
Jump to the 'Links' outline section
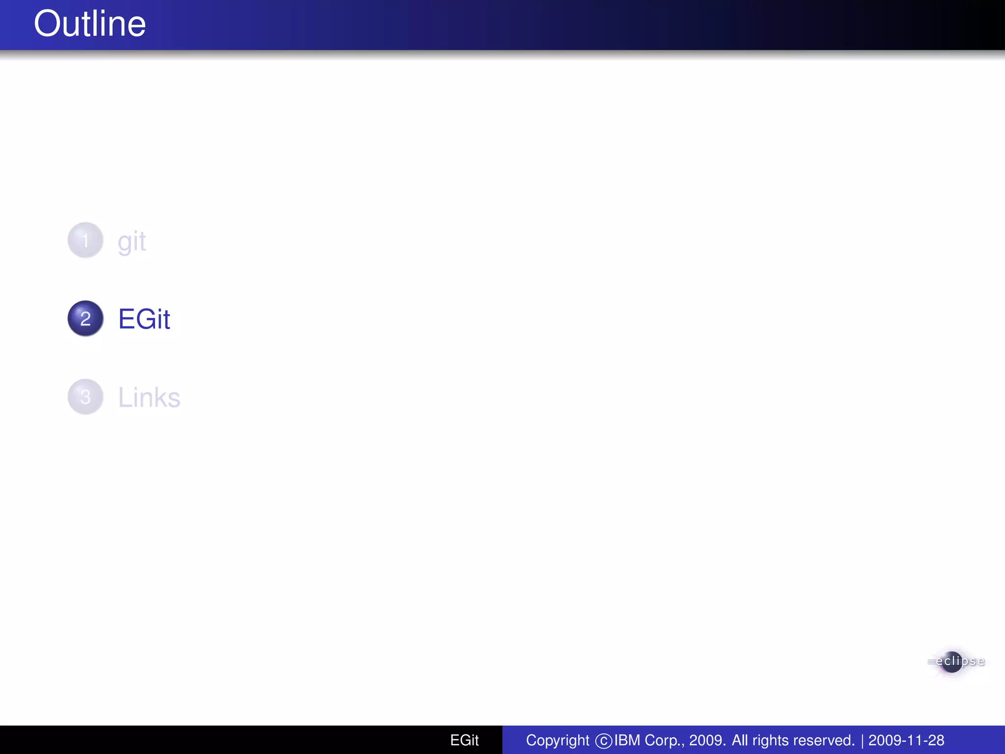tap(149, 397)
